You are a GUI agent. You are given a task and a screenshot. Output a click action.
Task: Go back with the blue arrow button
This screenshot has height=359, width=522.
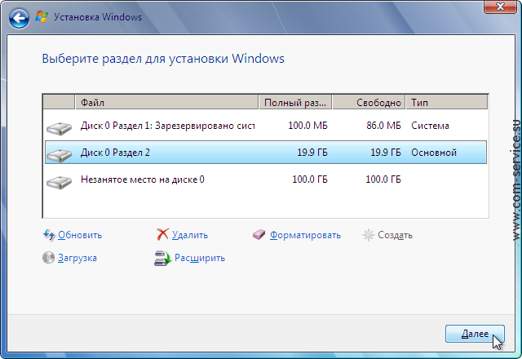coord(19,18)
